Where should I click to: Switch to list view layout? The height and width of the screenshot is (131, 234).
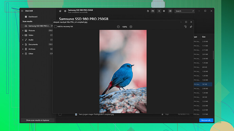pyautogui.click(x=159, y=11)
